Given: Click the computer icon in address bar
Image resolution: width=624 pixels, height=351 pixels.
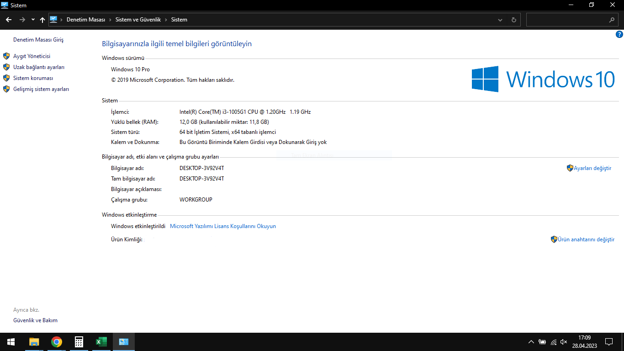Looking at the screenshot, I should point(53,20).
